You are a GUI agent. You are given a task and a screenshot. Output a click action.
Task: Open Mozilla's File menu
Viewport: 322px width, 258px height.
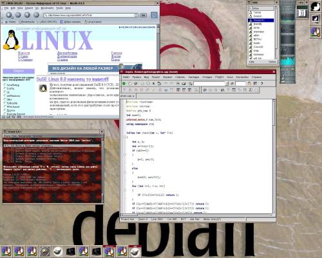[x=6, y=8]
